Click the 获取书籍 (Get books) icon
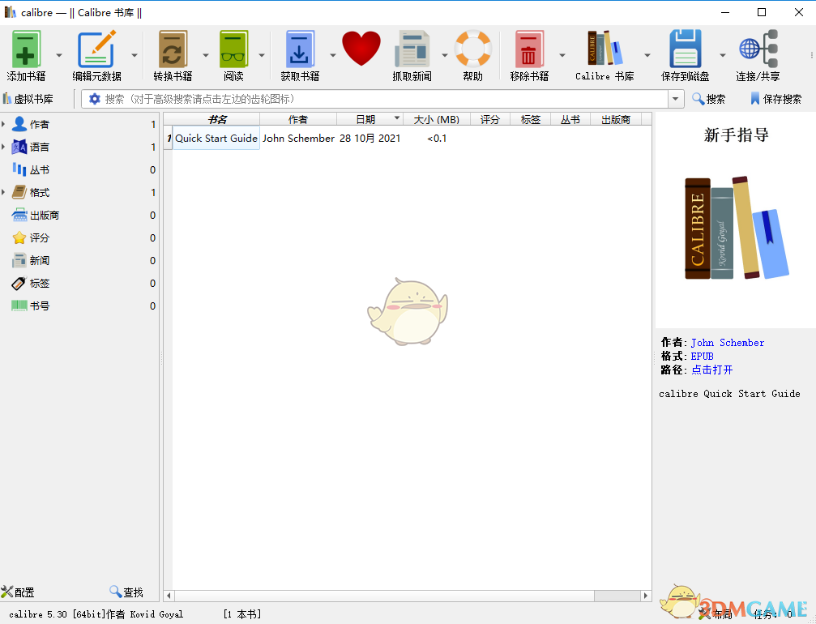This screenshot has height=624, width=816. (300, 50)
